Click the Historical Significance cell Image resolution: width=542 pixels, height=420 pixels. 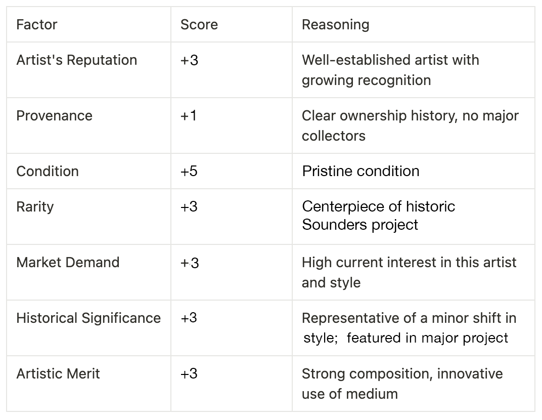point(88,318)
